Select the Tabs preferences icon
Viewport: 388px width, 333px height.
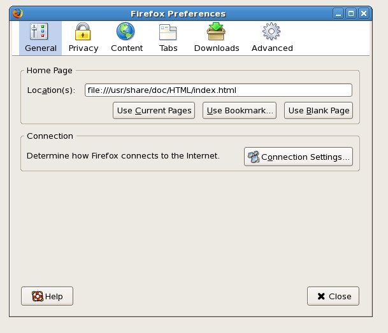click(x=168, y=38)
